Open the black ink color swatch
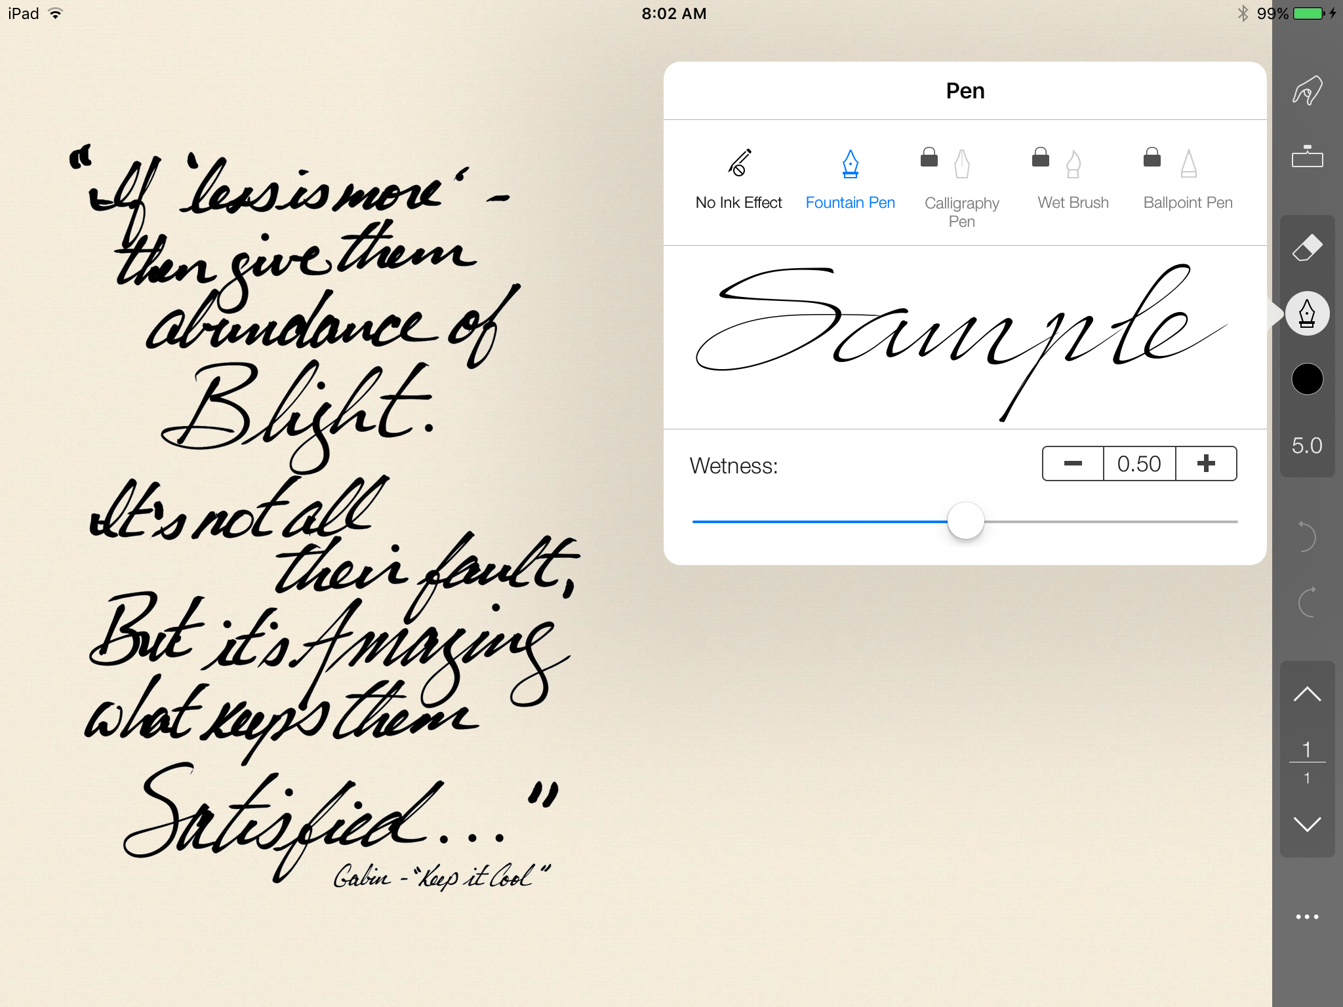Image resolution: width=1343 pixels, height=1007 pixels. coord(1307,379)
